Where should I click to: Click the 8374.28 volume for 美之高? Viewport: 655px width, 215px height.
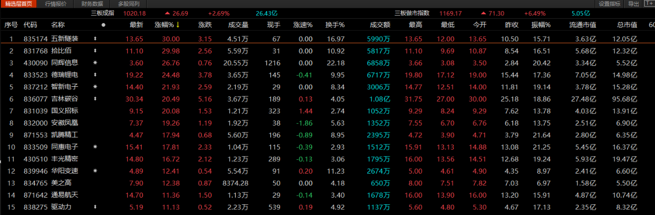236,183
